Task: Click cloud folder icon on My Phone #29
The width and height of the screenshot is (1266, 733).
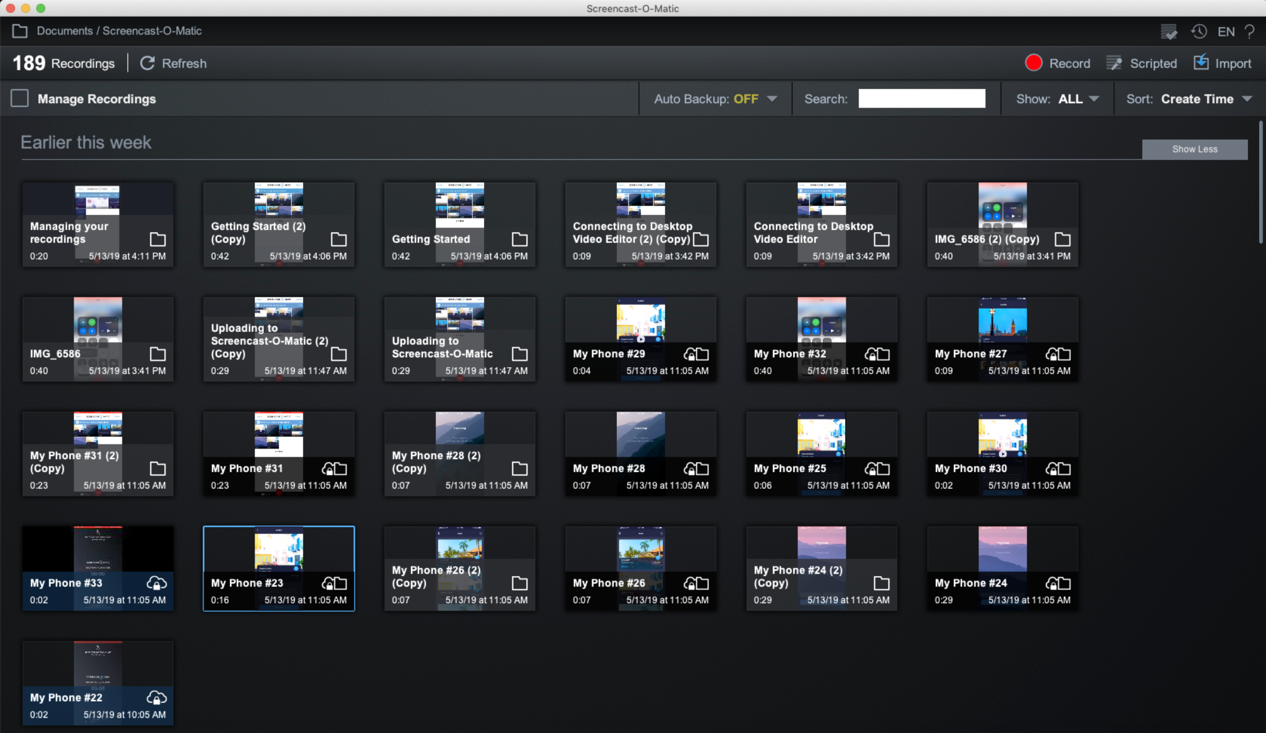Action: 696,354
